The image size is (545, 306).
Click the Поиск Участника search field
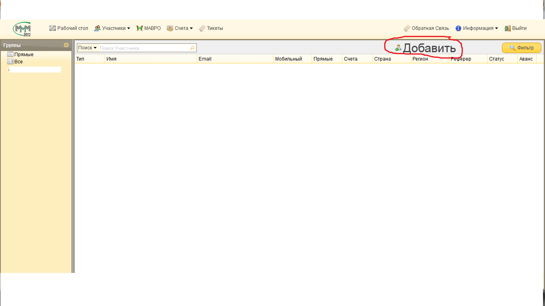click(144, 48)
